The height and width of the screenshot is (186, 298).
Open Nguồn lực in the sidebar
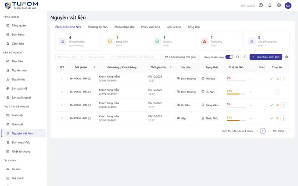click(24, 80)
